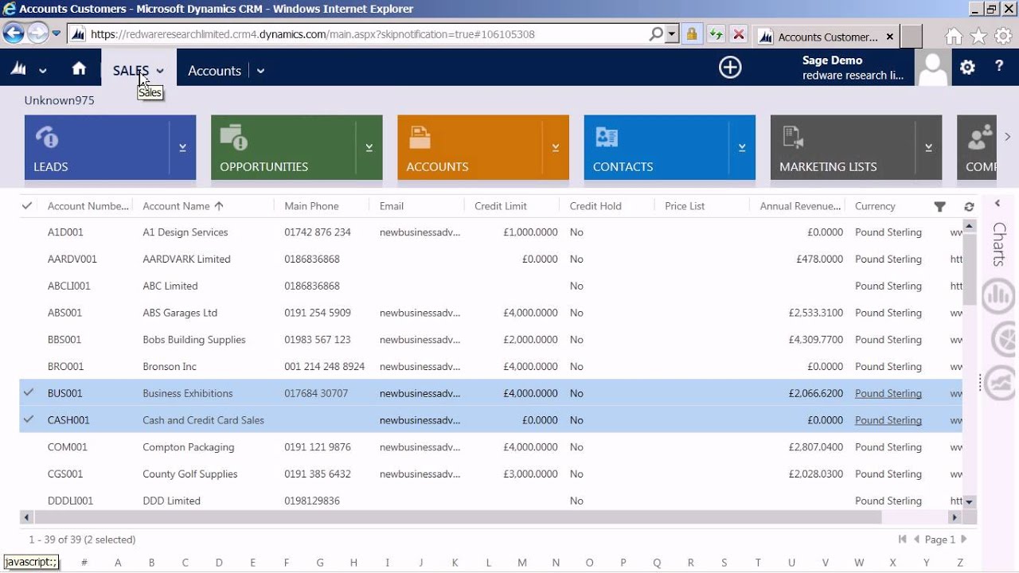
Task: Open the Help question mark icon
Action: (999, 67)
